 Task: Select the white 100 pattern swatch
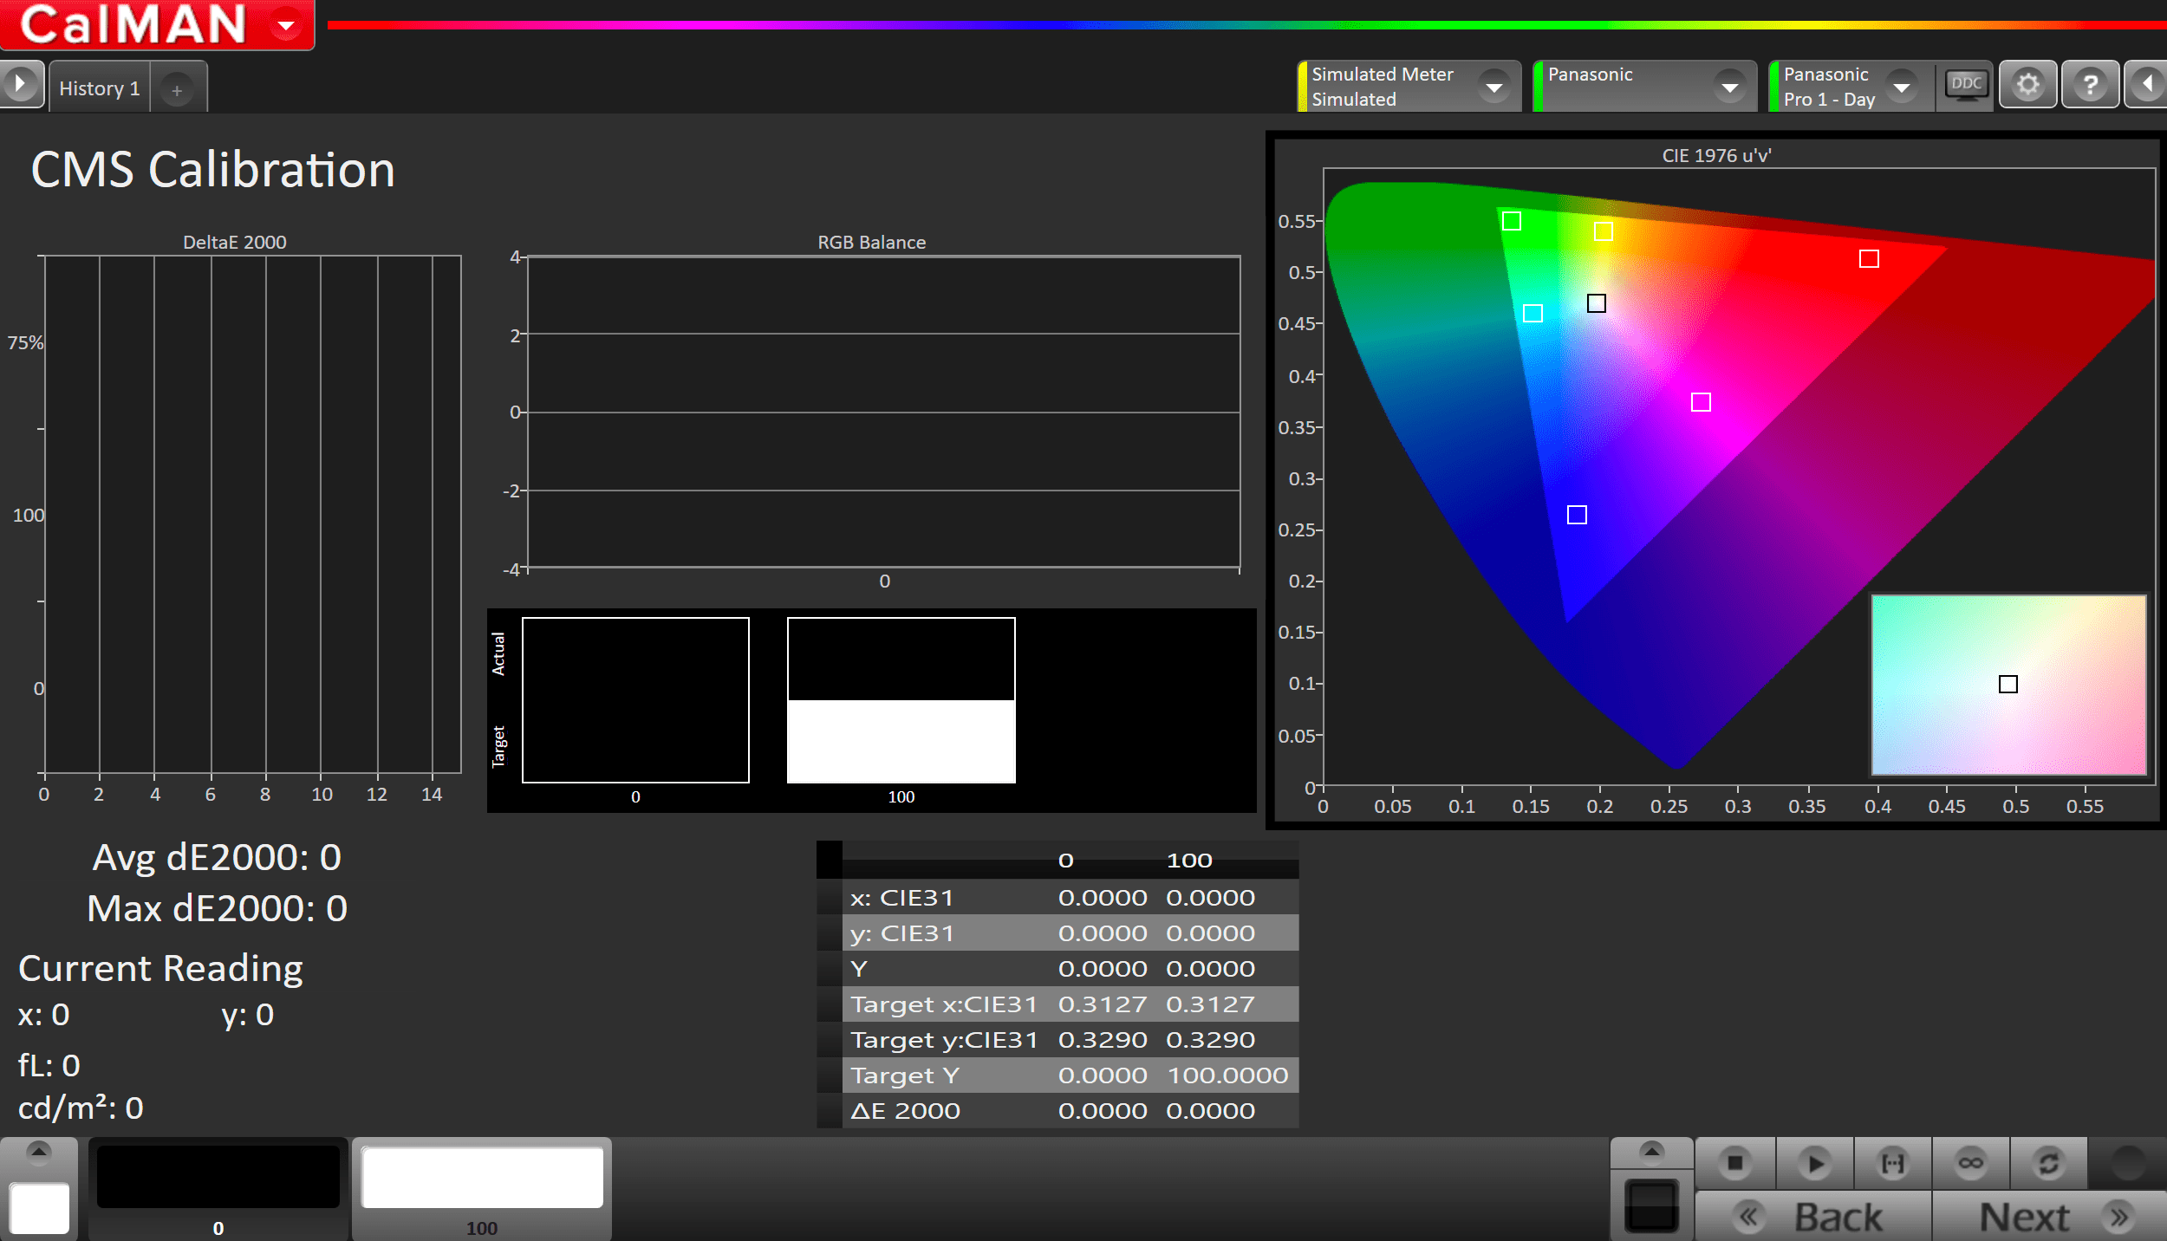(482, 1179)
